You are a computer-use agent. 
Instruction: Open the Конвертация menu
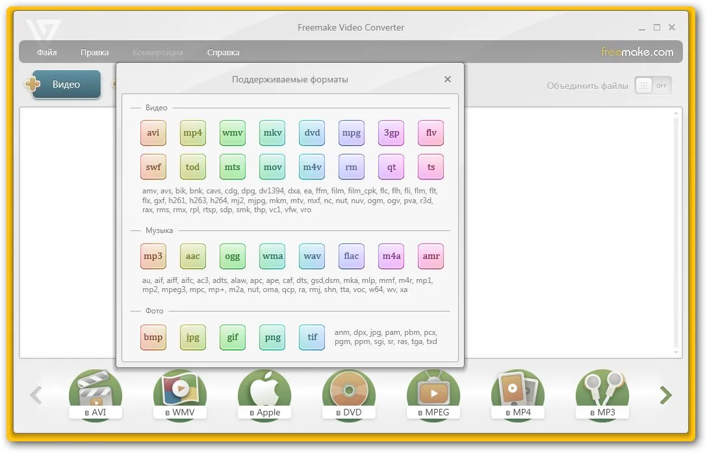158,52
